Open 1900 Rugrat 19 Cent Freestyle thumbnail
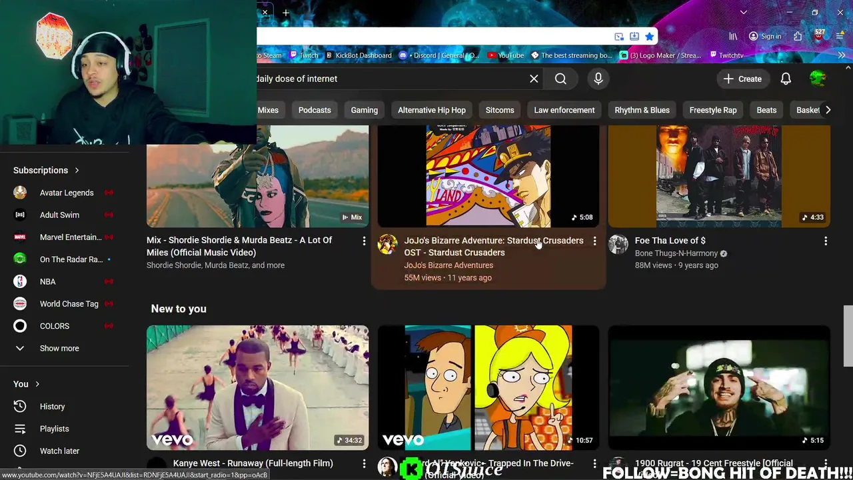Screen dimensions: 853x480 (x=719, y=387)
